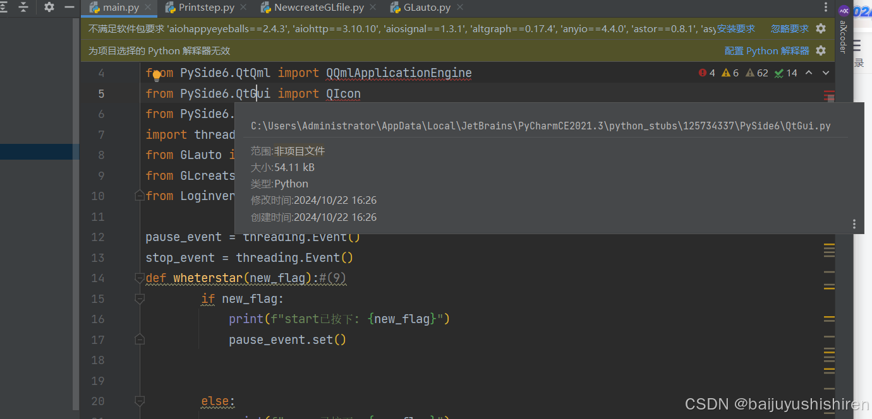
Task: Close the Printstep.py tab
Action: tap(245, 8)
